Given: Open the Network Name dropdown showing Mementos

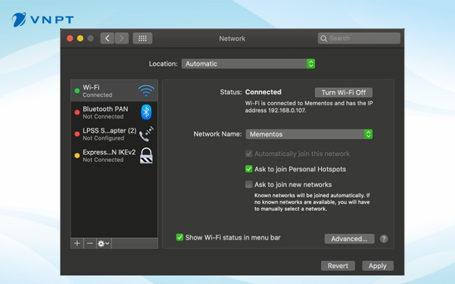Looking at the screenshot, I should (309, 134).
